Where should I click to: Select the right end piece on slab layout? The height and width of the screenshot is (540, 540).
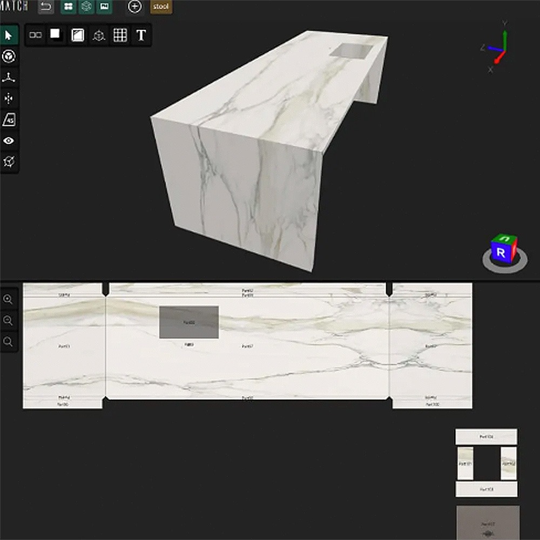[x=430, y=346]
